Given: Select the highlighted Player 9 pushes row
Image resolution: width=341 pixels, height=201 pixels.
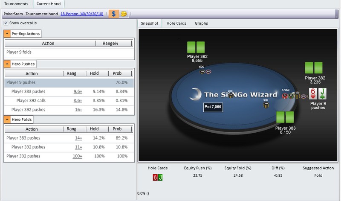Looking at the screenshot, I should (69, 82).
